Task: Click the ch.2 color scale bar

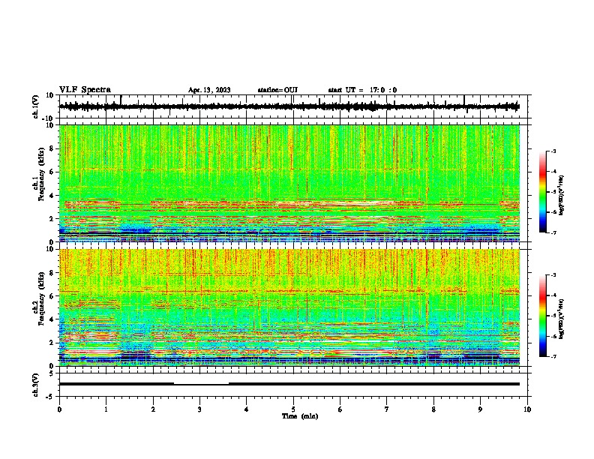Action: coord(543,316)
